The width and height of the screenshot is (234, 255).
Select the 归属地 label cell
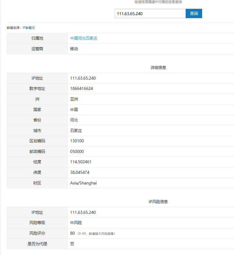pos(37,38)
